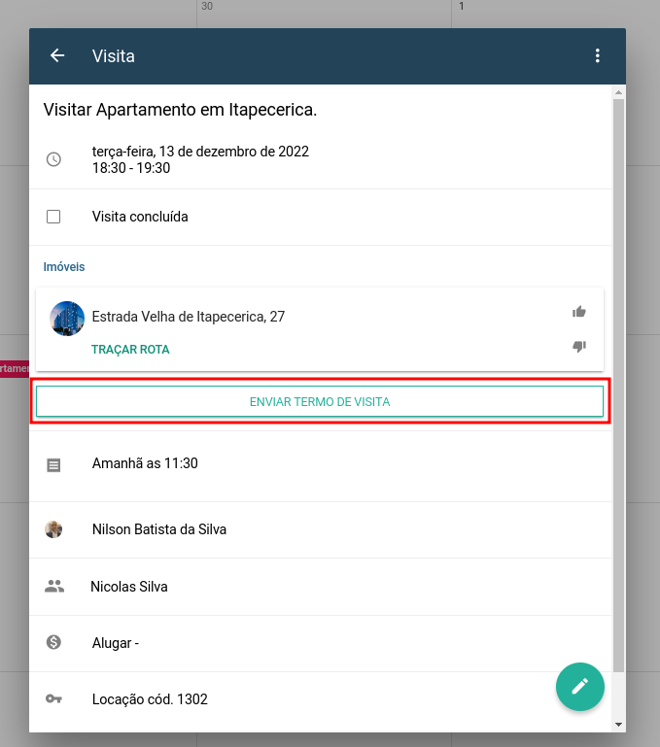Click the time range 18:30 - 19:30
This screenshot has width=660, height=747.
point(131,168)
